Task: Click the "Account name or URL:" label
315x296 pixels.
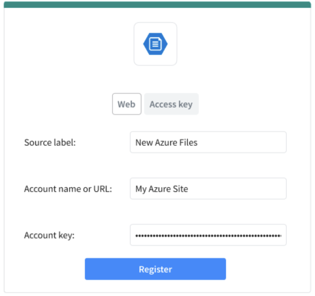Action: pyautogui.click(x=68, y=189)
